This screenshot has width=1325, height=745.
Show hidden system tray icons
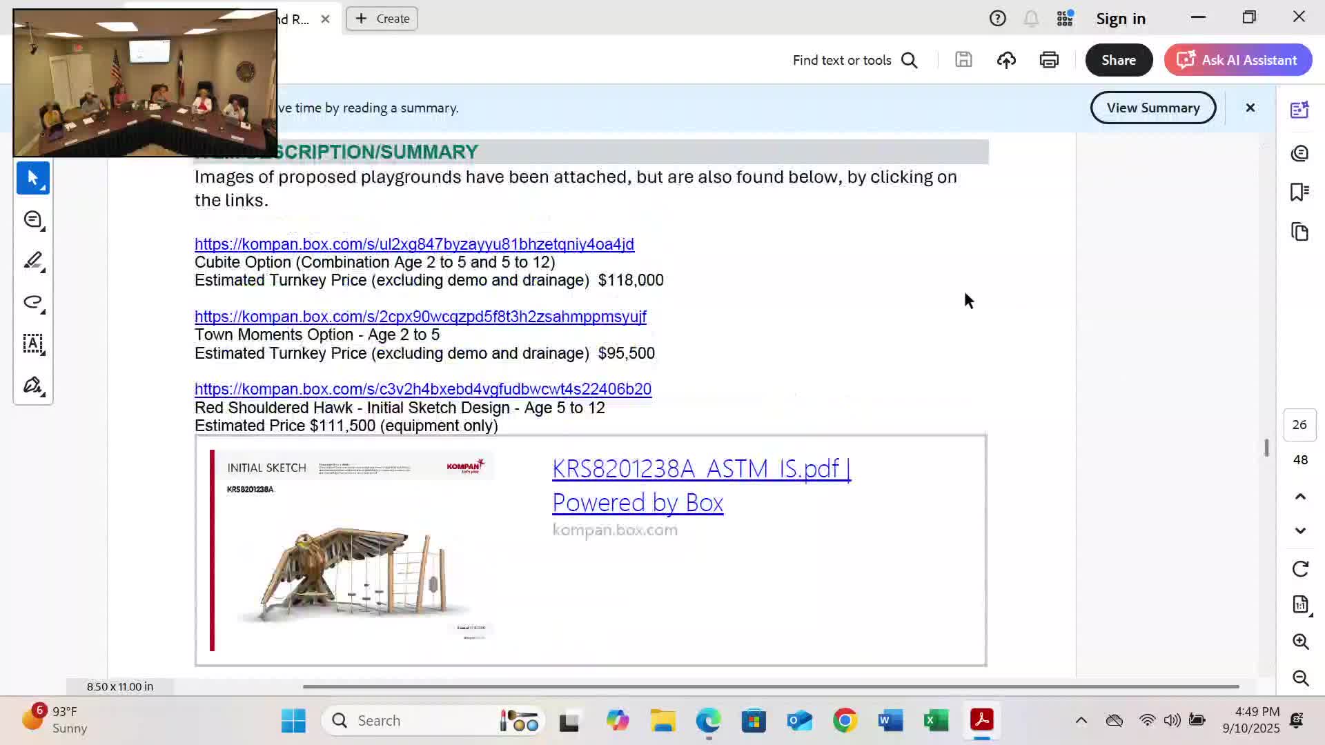(1081, 720)
